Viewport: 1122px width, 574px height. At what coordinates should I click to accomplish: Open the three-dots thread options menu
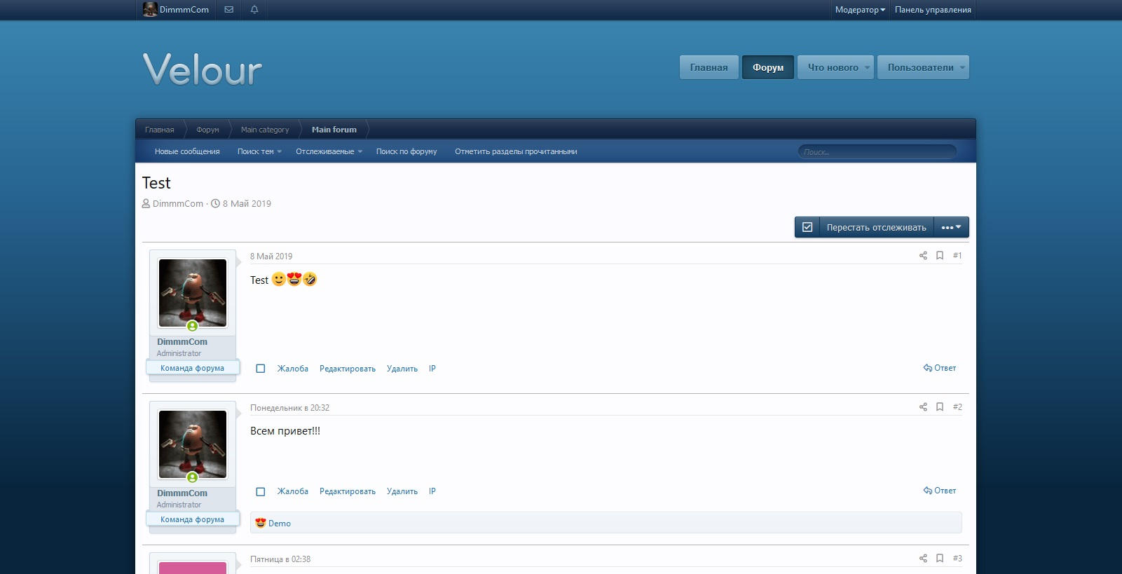951,227
